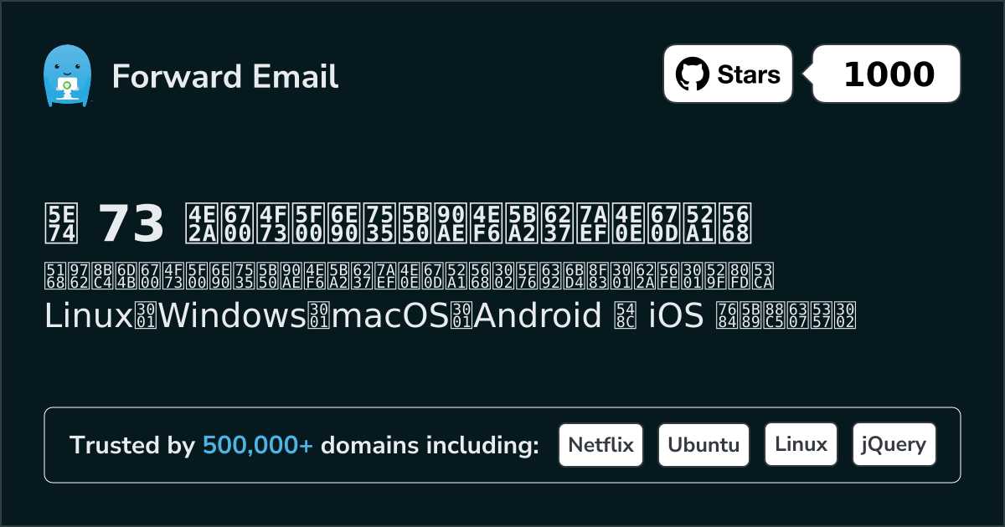Click the Forward Email brand name
This screenshot has height=527, width=1005.
[x=225, y=76]
